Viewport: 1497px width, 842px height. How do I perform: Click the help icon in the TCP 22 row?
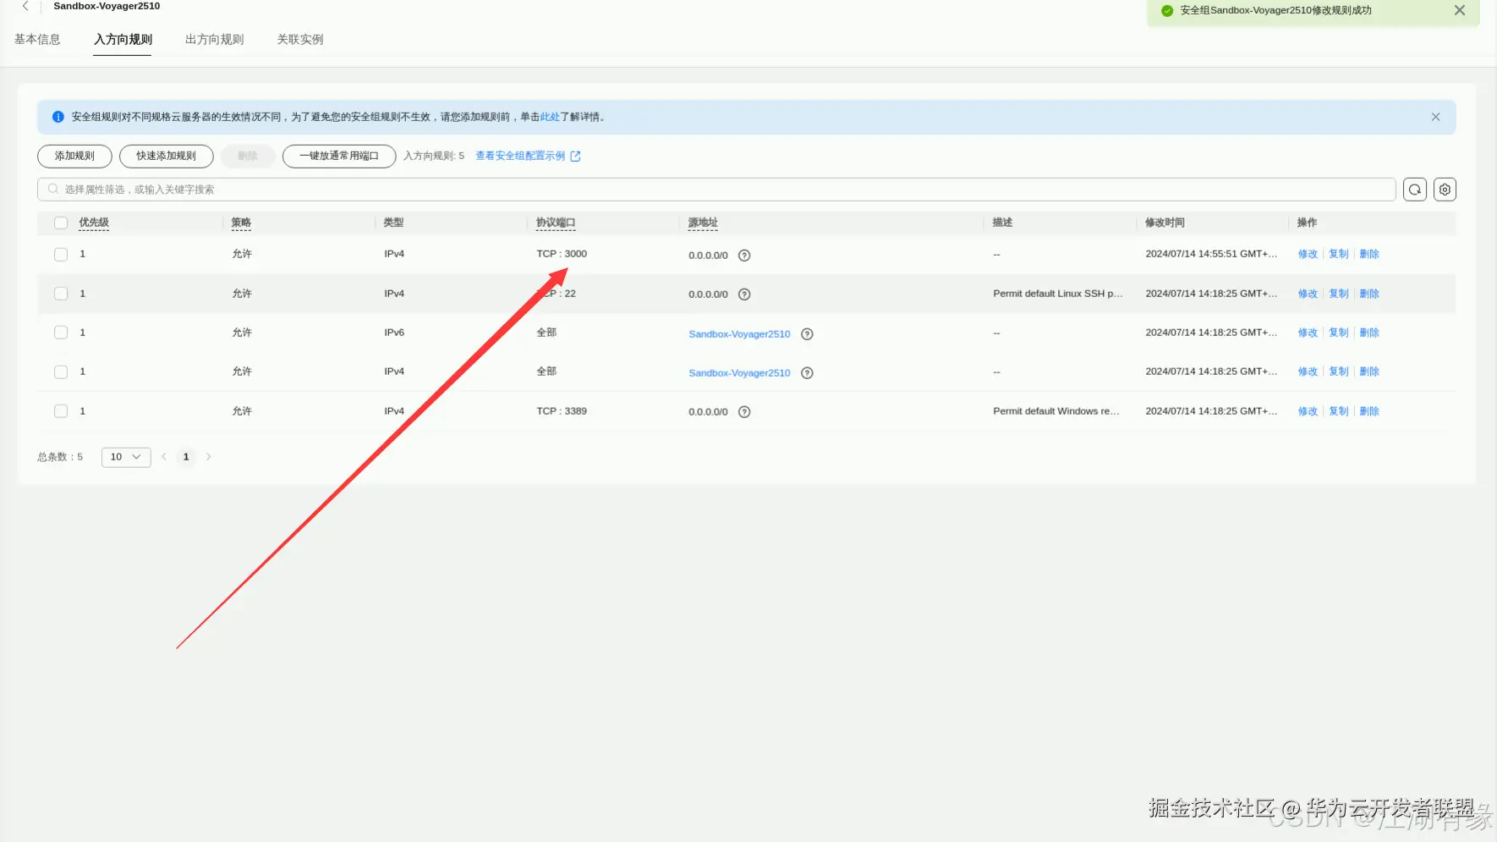coord(744,294)
